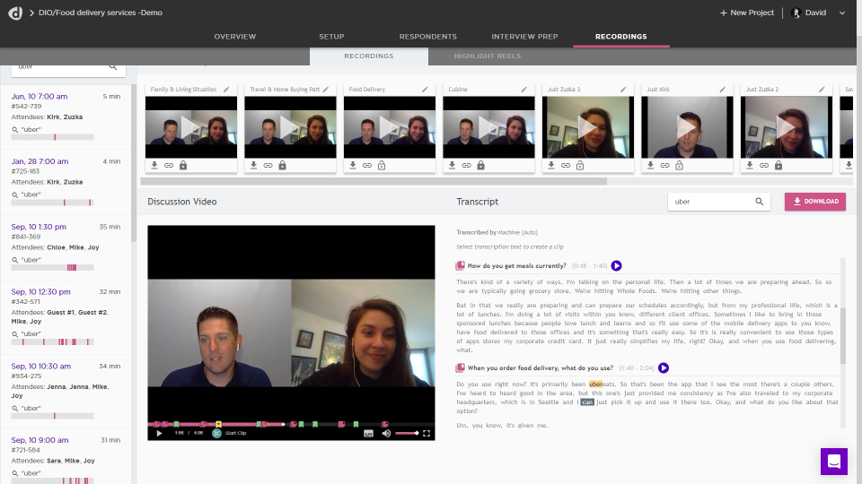Click bookmark icon beside 'When you order food delivery'

click(460, 367)
